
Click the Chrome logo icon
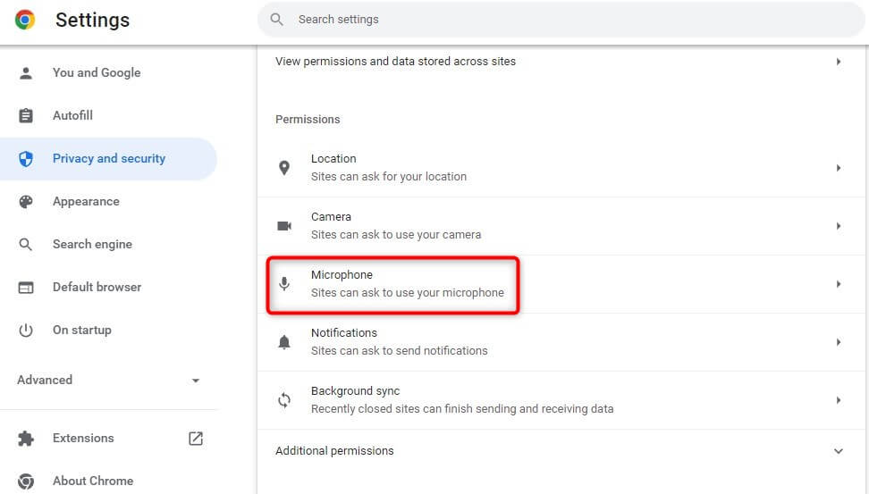pos(25,20)
